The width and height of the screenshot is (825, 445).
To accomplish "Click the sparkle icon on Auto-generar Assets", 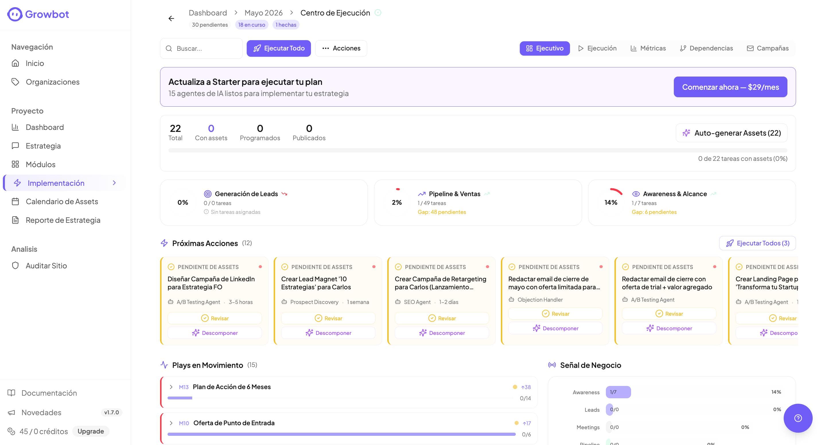I will [x=686, y=133].
